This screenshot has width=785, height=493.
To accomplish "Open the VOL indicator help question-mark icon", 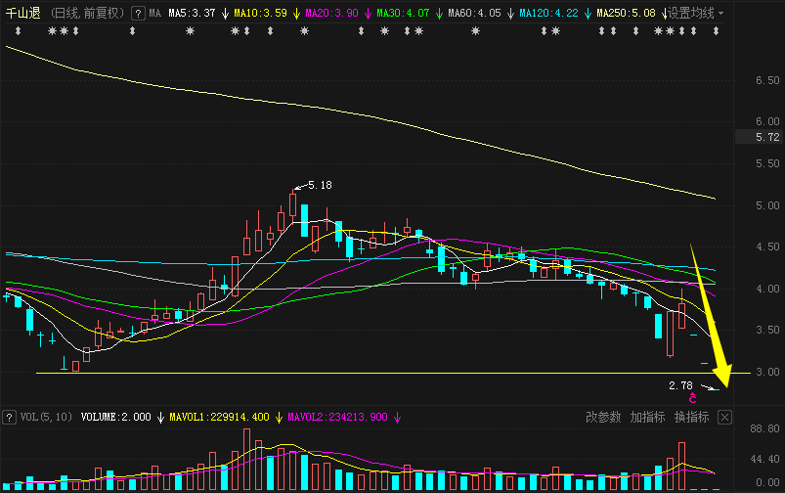I will tap(9, 418).
